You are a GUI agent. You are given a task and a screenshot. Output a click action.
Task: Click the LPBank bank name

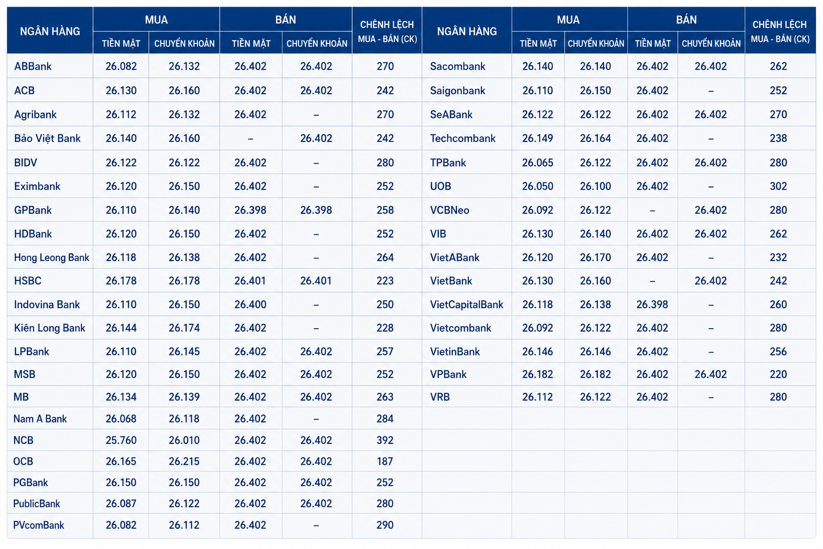(31, 352)
